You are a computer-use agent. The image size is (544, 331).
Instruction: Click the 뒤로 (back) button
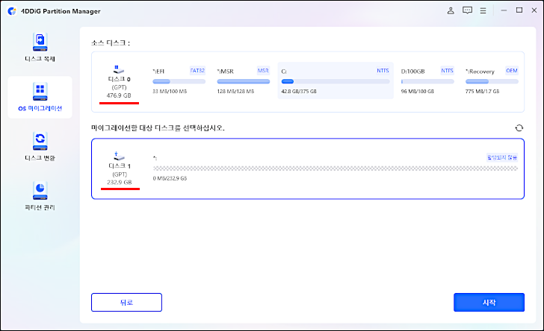[x=126, y=302]
